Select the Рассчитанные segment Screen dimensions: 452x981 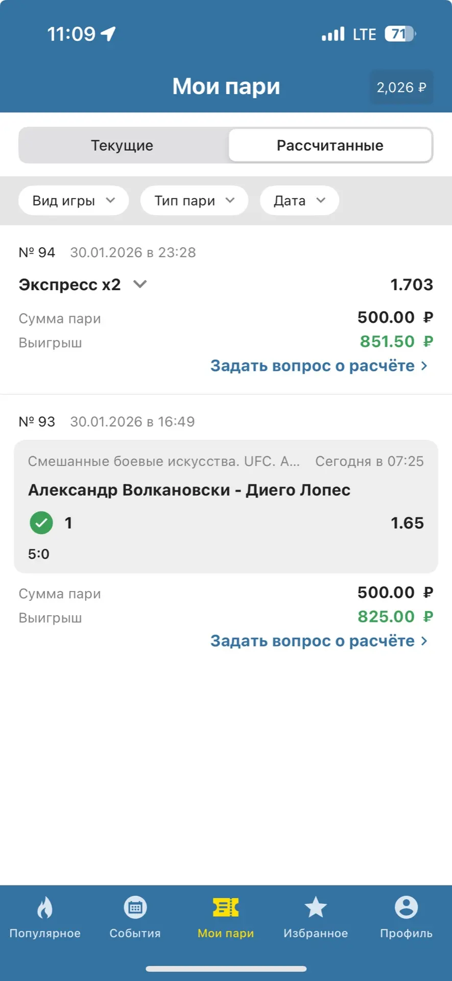[330, 146]
